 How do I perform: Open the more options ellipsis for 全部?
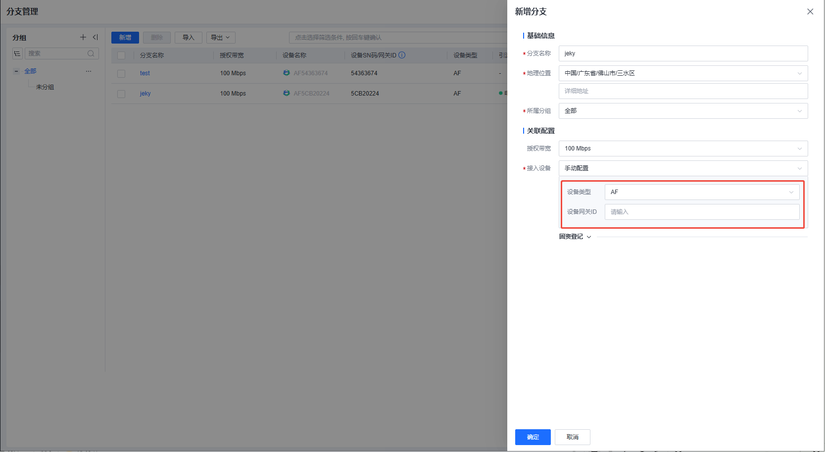tap(89, 71)
